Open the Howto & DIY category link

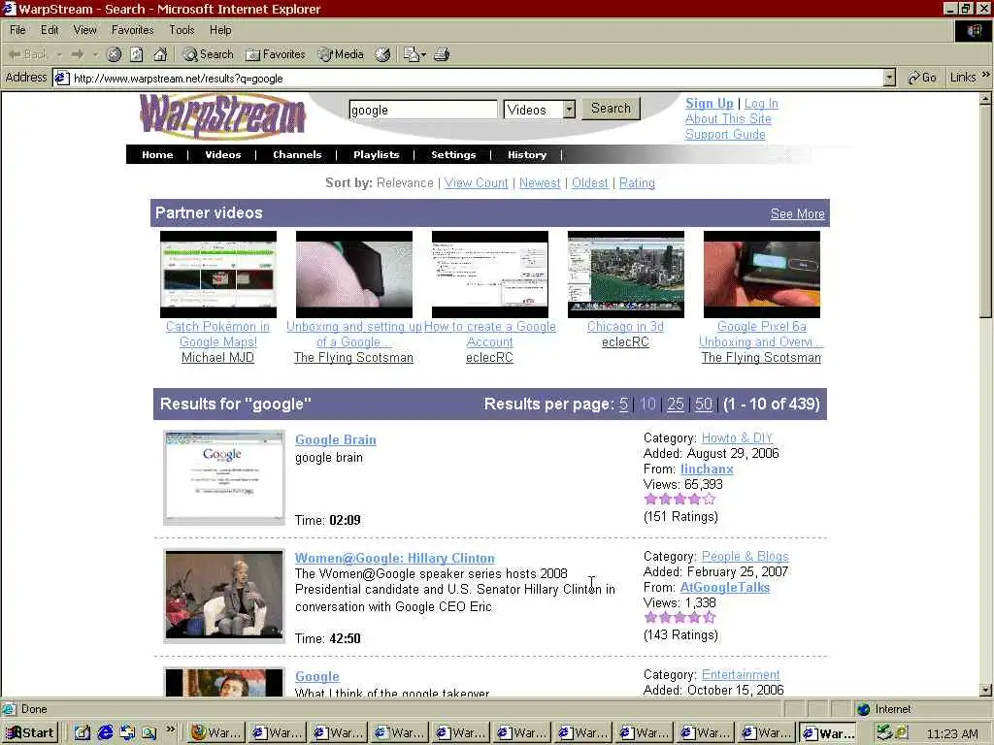[738, 438]
